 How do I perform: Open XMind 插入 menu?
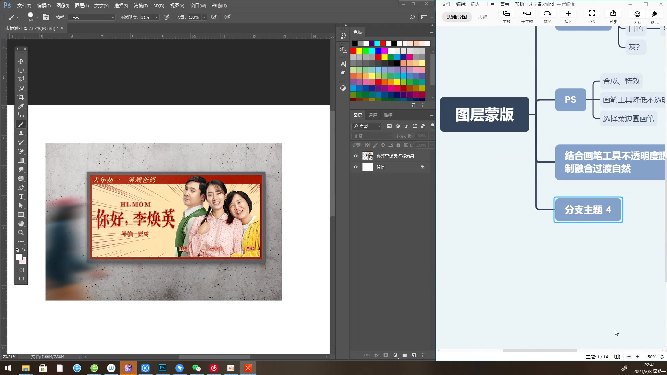[475, 4]
